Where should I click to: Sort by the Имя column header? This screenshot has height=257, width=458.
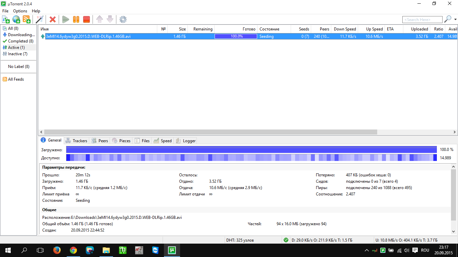[x=97, y=29]
